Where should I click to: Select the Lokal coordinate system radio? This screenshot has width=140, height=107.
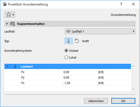tap(66, 57)
